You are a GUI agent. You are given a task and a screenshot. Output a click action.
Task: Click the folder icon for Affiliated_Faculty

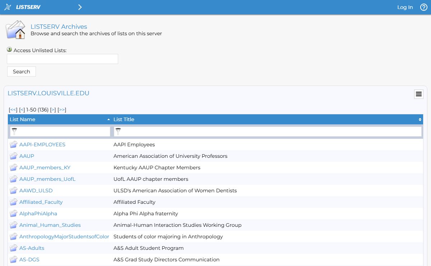(14, 202)
